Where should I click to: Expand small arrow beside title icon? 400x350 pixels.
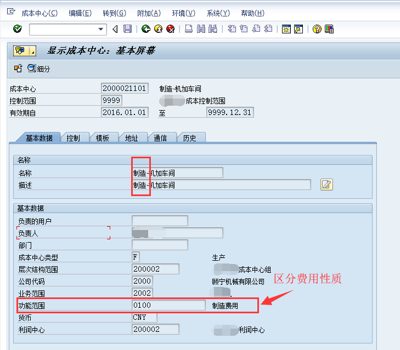33,51
